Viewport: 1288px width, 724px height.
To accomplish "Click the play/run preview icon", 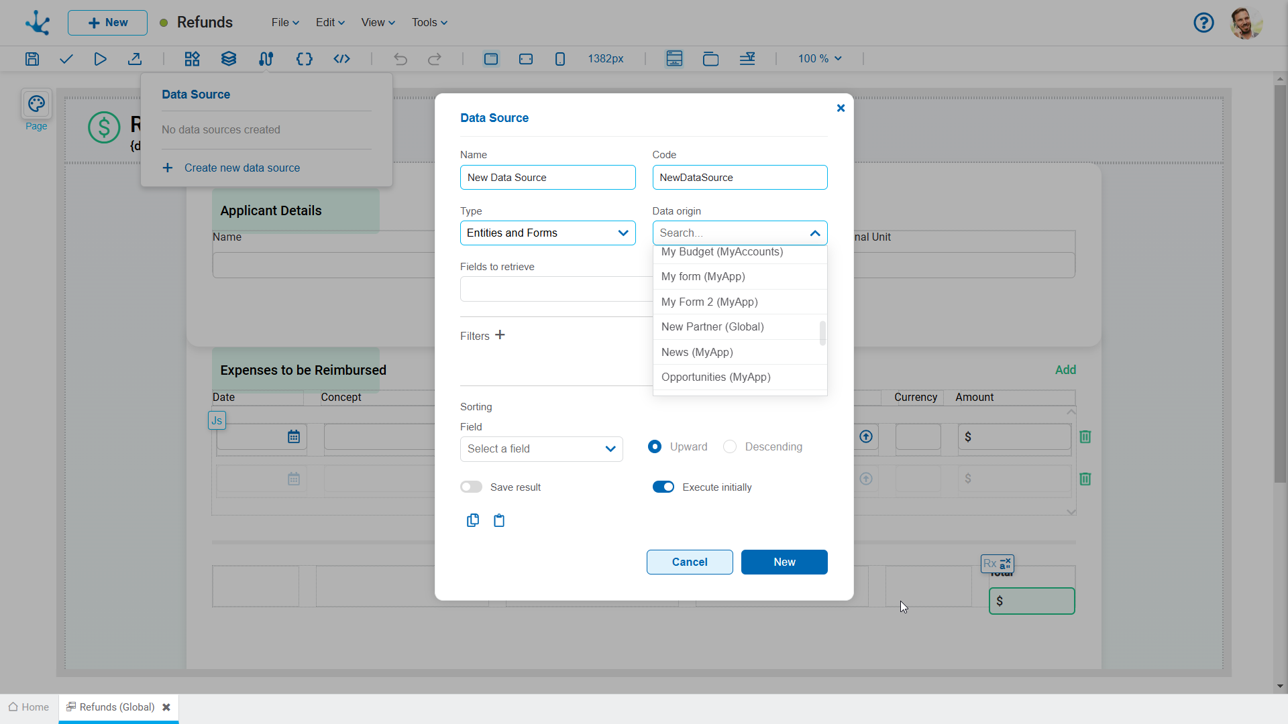I will pos(100,59).
